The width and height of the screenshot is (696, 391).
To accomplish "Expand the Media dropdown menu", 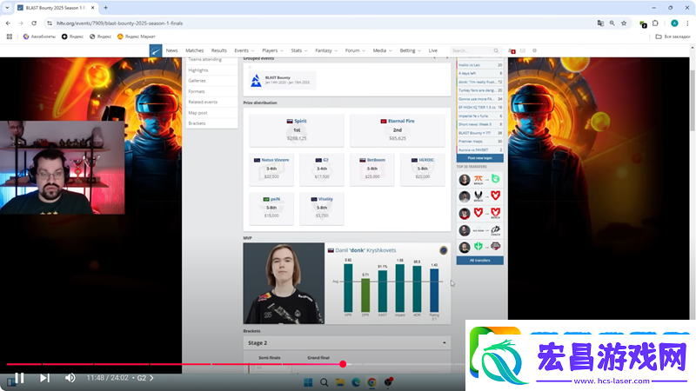I will (382, 50).
